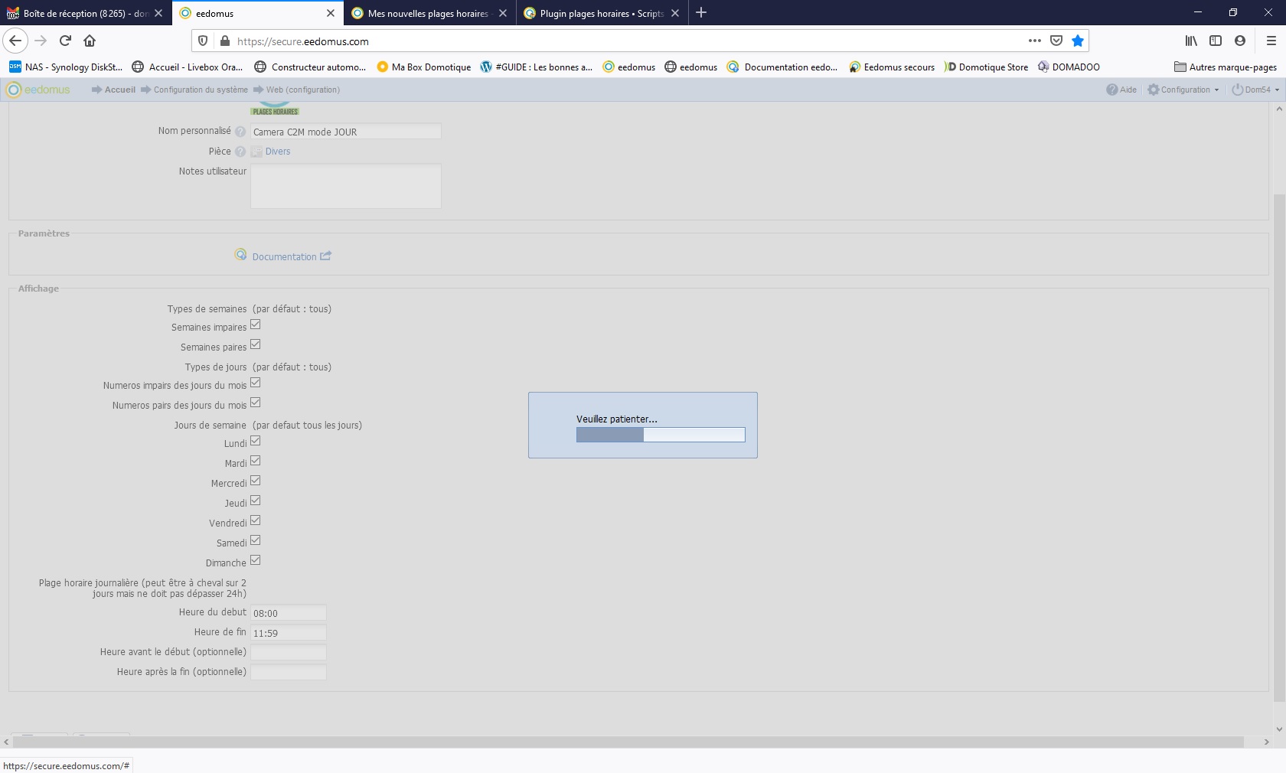Click the Save to Pocket icon
Screen dimensions: 1286x773
(x=1056, y=41)
